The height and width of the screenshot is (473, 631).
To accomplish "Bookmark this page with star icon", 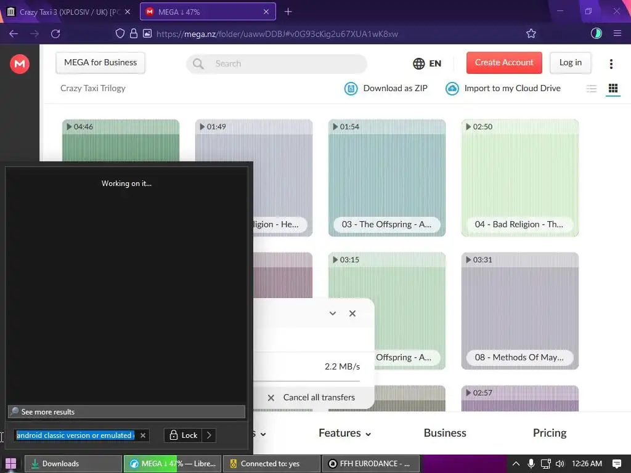I will [x=531, y=33].
